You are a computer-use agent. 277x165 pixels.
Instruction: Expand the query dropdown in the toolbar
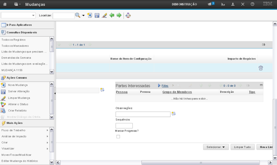point(33,16)
